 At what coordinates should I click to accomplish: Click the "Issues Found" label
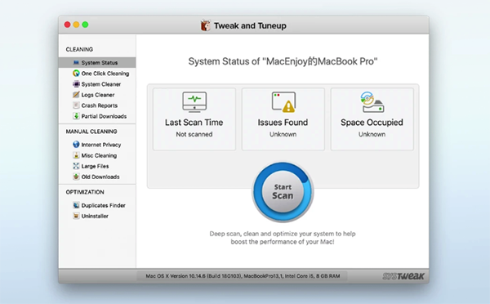pos(283,123)
